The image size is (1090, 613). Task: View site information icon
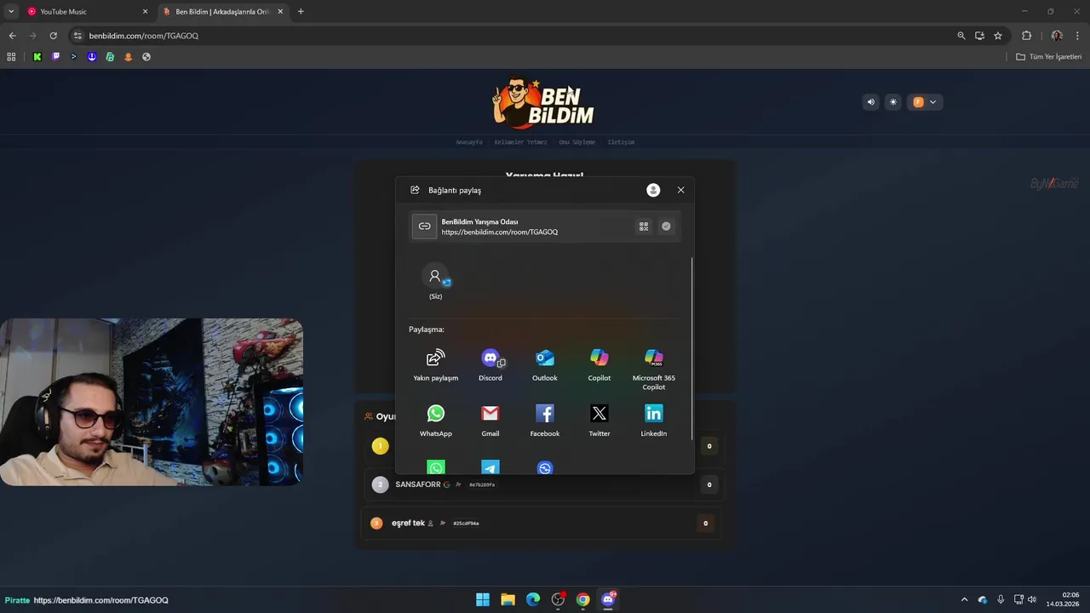pyautogui.click(x=77, y=36)
